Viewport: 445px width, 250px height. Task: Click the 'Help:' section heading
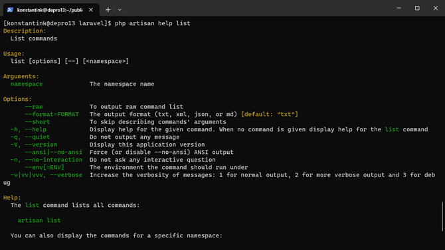coord(12,198)
